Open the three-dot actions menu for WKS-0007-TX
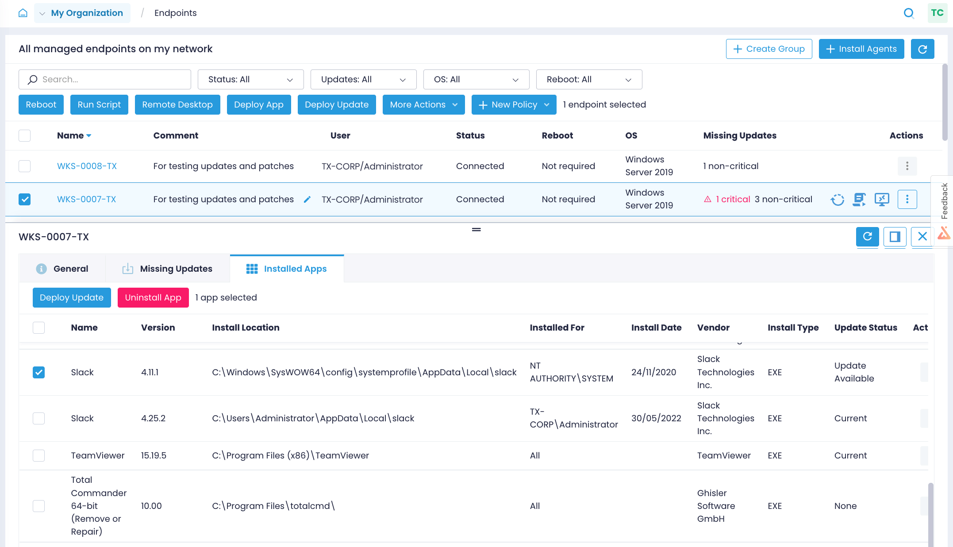This screenshot has height=547, width=953. (907, 199)
